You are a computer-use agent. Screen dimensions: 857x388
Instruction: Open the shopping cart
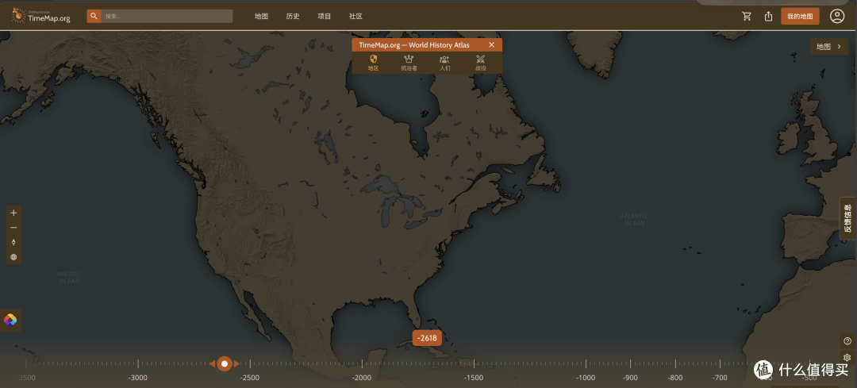pos(747,17)
